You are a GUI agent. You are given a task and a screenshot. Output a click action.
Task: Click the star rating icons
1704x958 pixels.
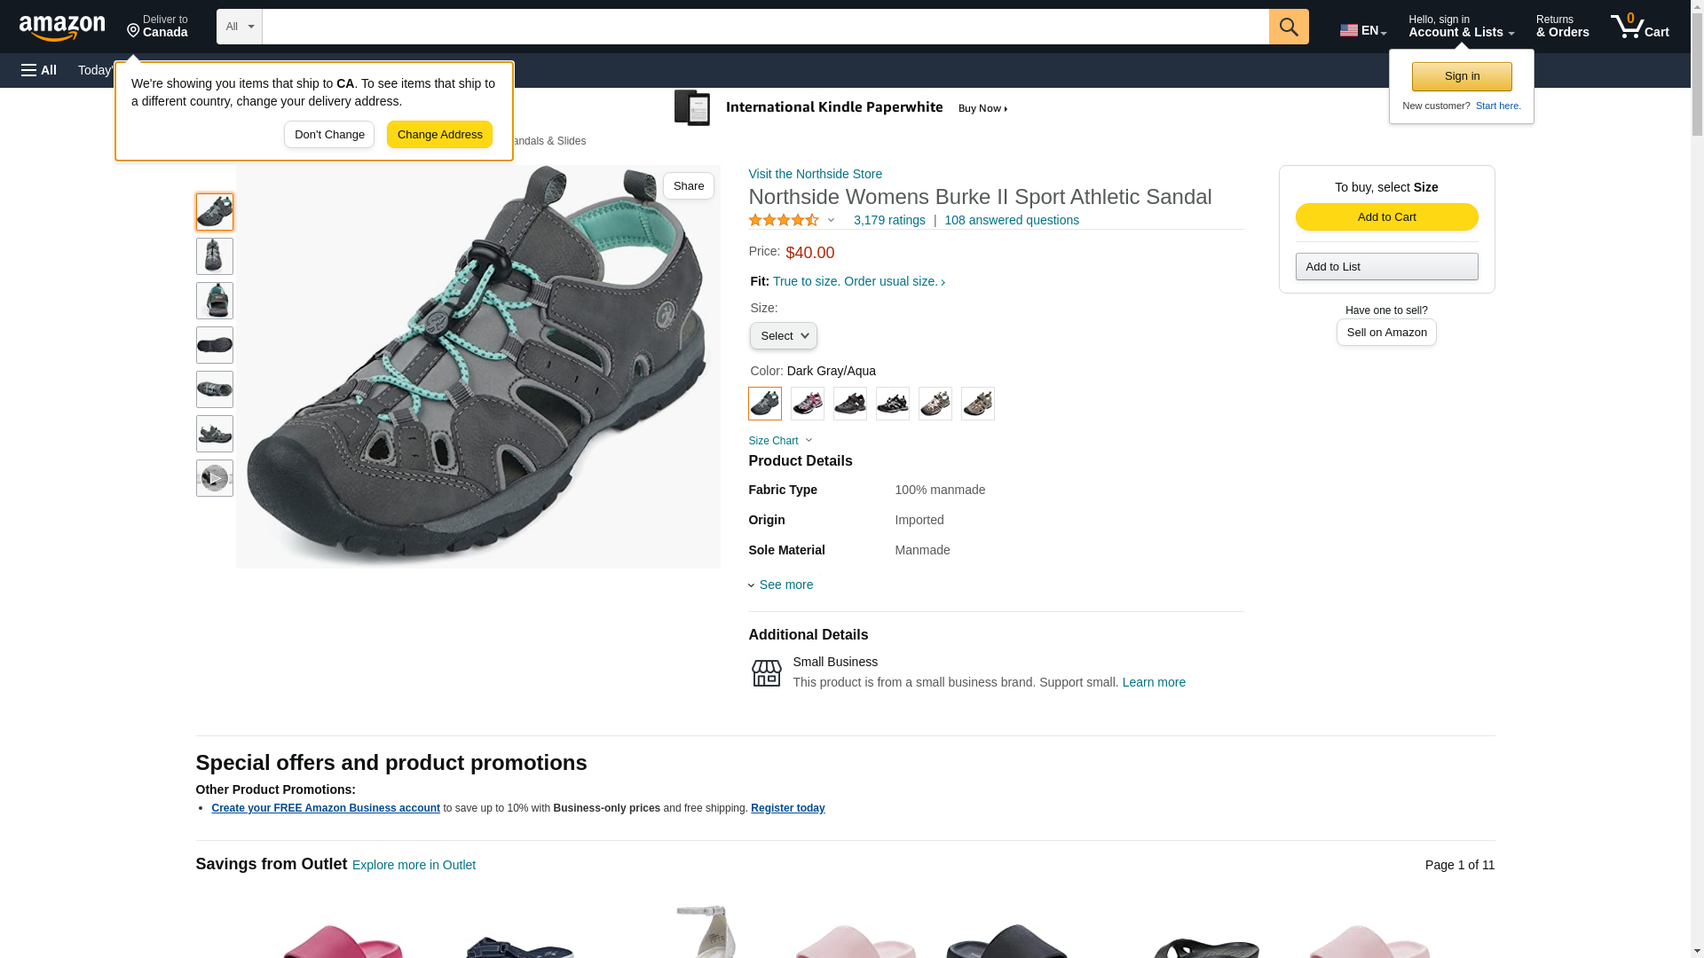[784, 220]
